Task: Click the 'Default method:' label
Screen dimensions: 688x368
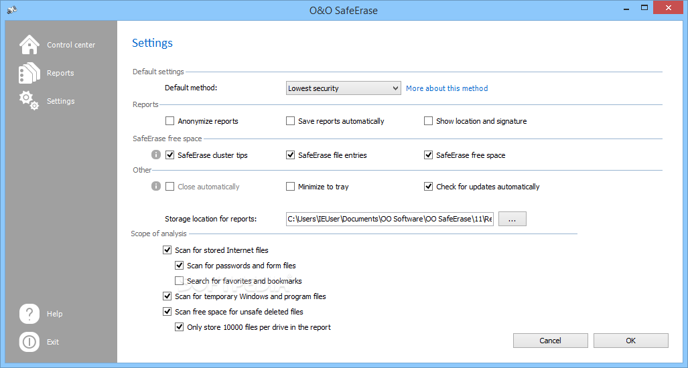Action: 191,88
